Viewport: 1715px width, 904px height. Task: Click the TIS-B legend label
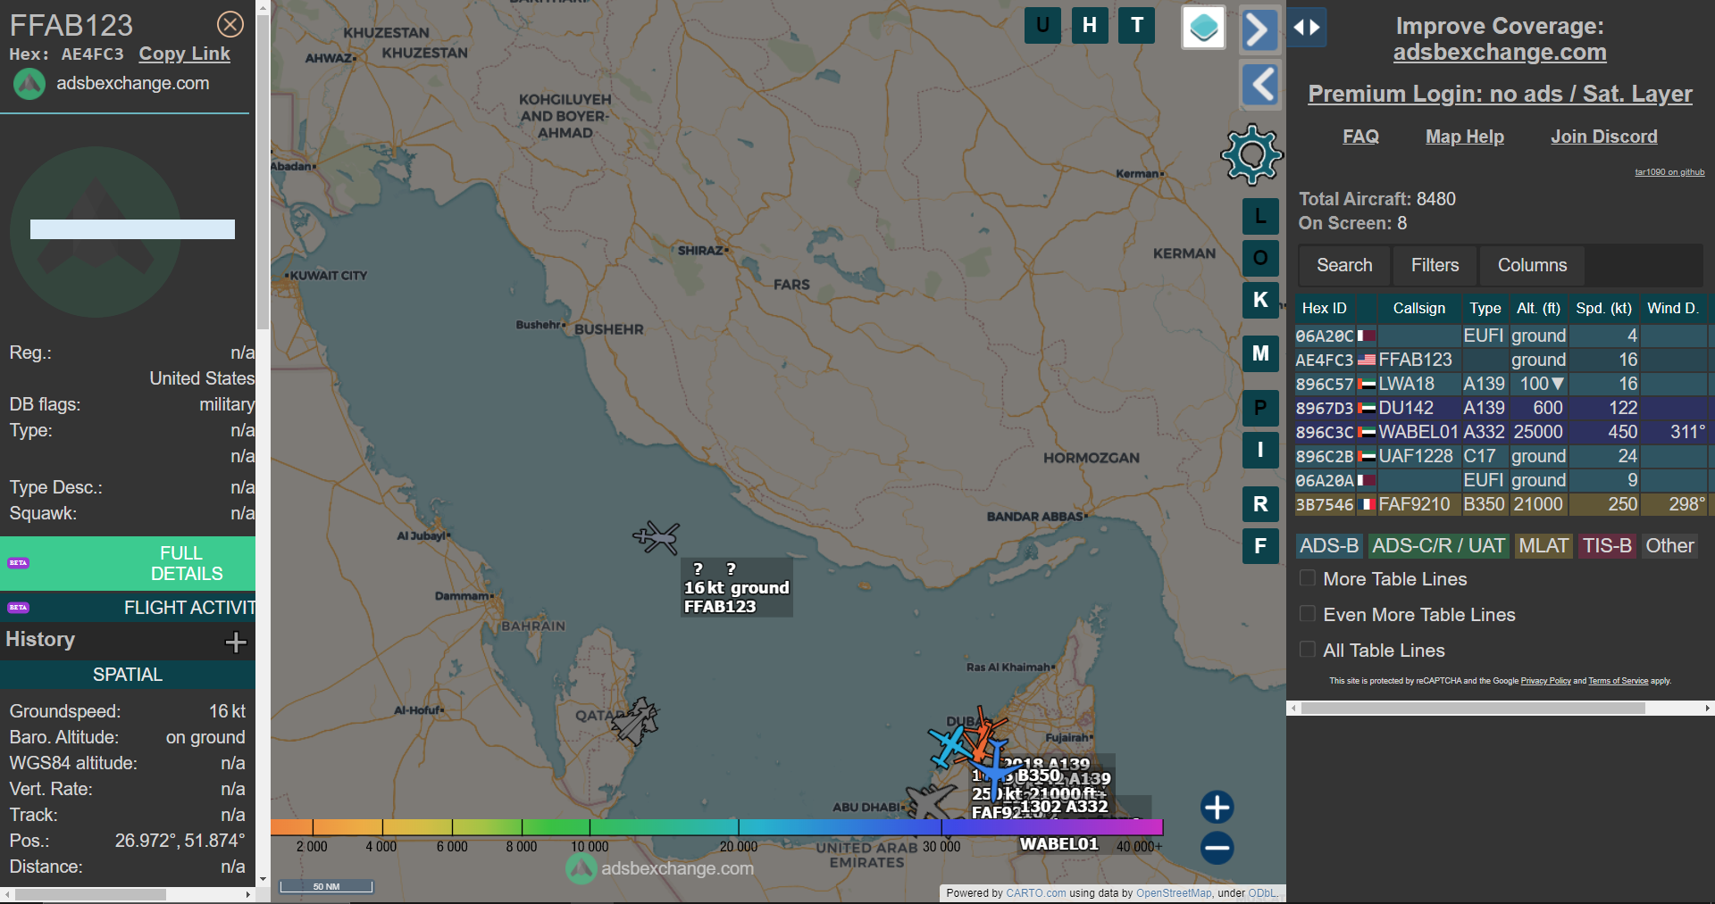[1607, 546]
